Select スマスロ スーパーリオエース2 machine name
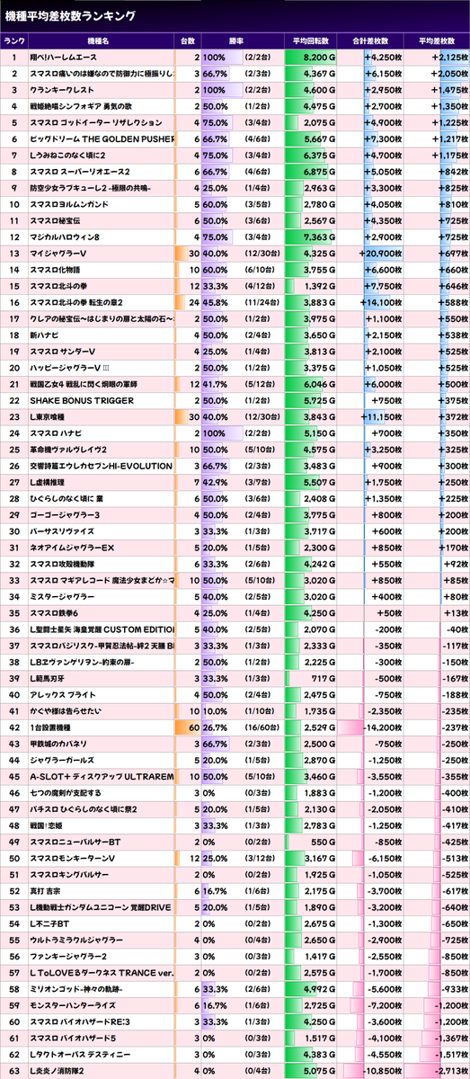470x1079 pixels. point(80,171)
